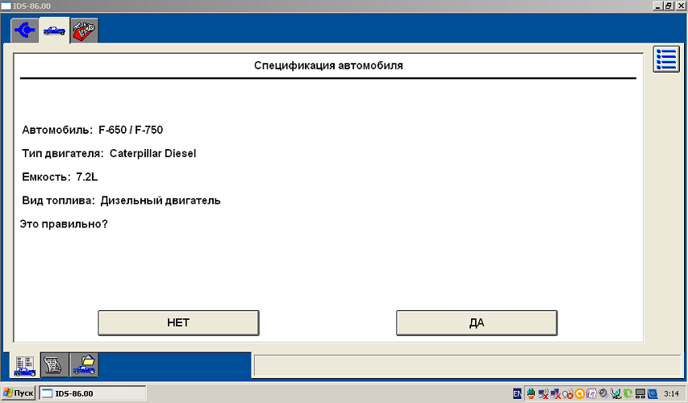Open the Пуск start menu

[x=18, y=393]
